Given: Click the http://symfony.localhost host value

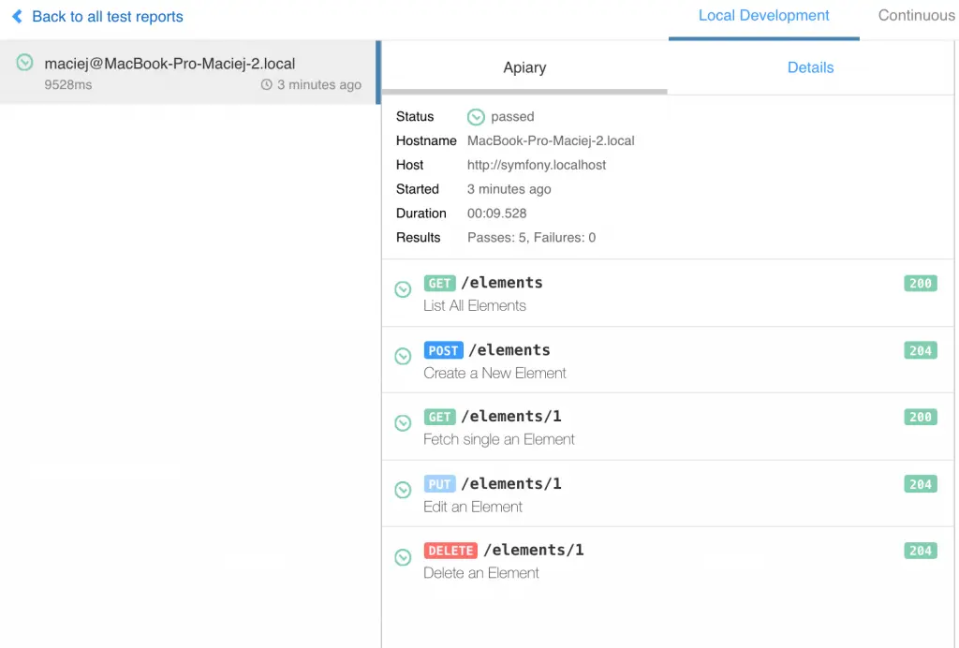Looking at the screenshot, I should [x=536, y=165].
